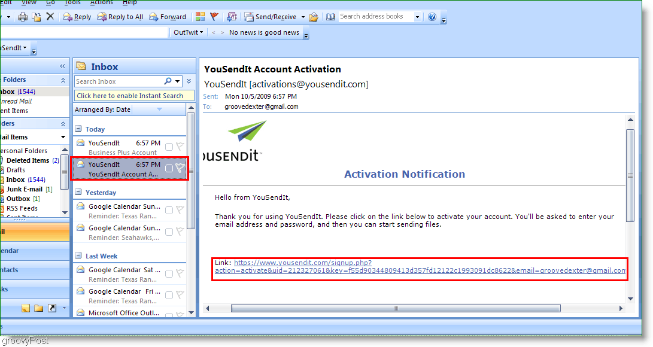Viewport: 653px width, 347px height.
Task: Click the Shortcuts icon in navigation pane
Action: [52, 308]
